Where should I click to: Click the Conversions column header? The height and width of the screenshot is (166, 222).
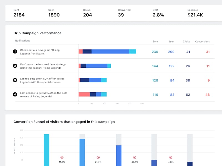coord(202,41)
